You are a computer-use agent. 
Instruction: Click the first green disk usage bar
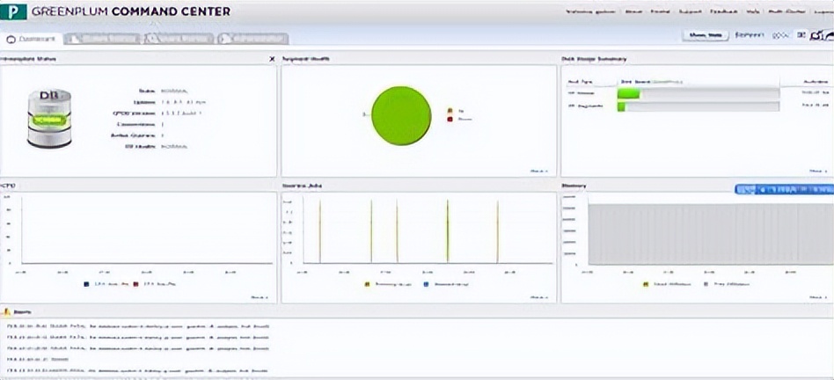click(x=630, y=93)
